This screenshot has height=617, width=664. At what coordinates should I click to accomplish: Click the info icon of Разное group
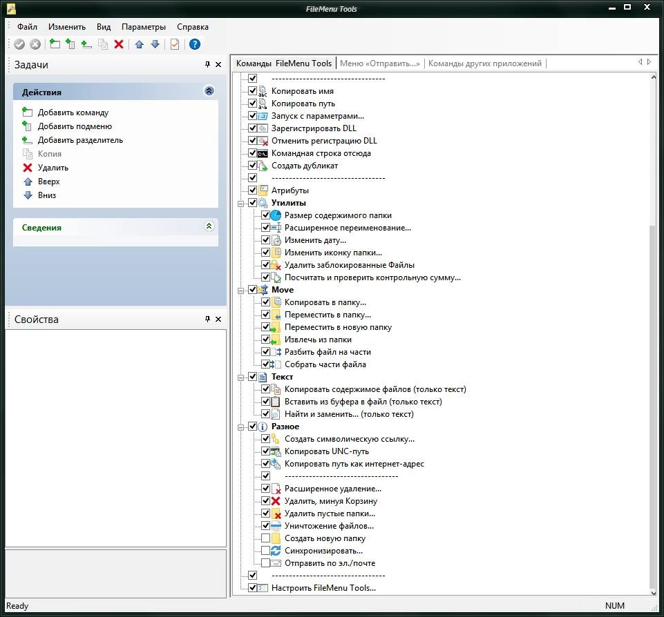(x=263, y=427)
